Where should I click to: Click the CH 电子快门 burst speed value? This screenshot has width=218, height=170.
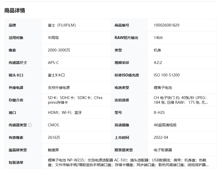click(181, 100)
